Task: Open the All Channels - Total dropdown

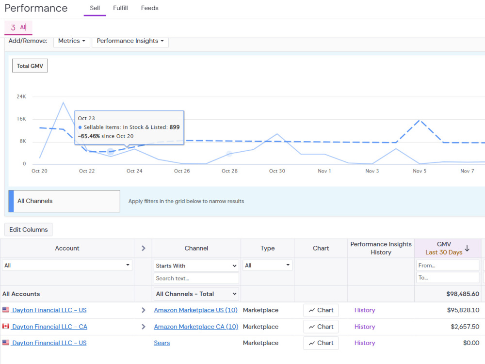Action: (196, 294)
